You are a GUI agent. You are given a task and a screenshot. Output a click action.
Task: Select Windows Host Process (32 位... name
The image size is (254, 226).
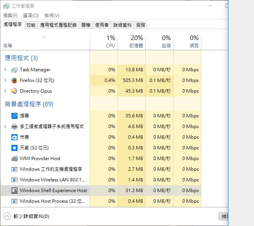pyautogui.click(x=52, y=201)
